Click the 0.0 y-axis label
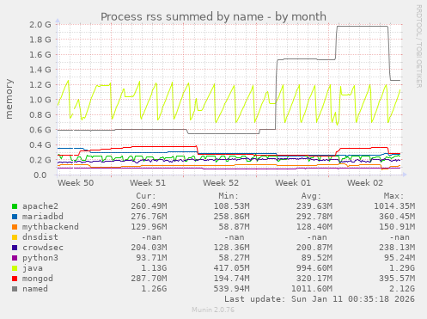This screenshot has width=427, height=319. [40, 175]
